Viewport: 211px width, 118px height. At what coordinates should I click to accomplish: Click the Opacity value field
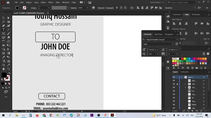point(82,8)
